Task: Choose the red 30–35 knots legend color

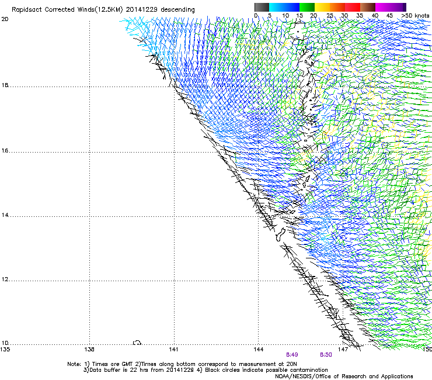Action: point(353,7)
